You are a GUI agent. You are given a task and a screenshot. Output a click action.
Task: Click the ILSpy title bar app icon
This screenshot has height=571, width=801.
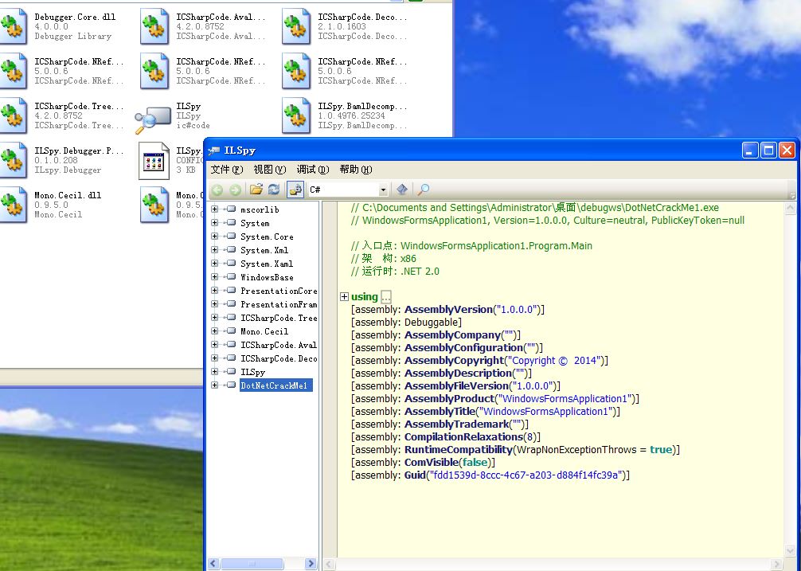(x=214, y=151)
